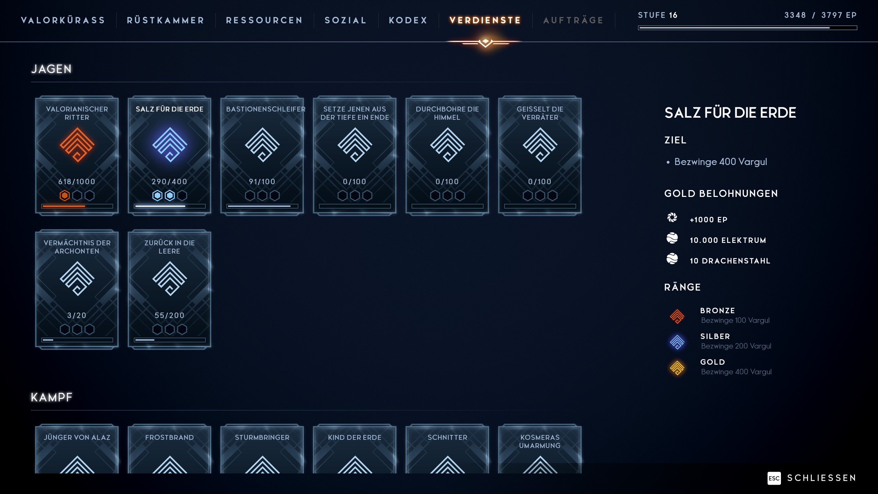Click the Stufe 16 experience progress bar
Screen dimensions: 878x494
pos(747,28)
